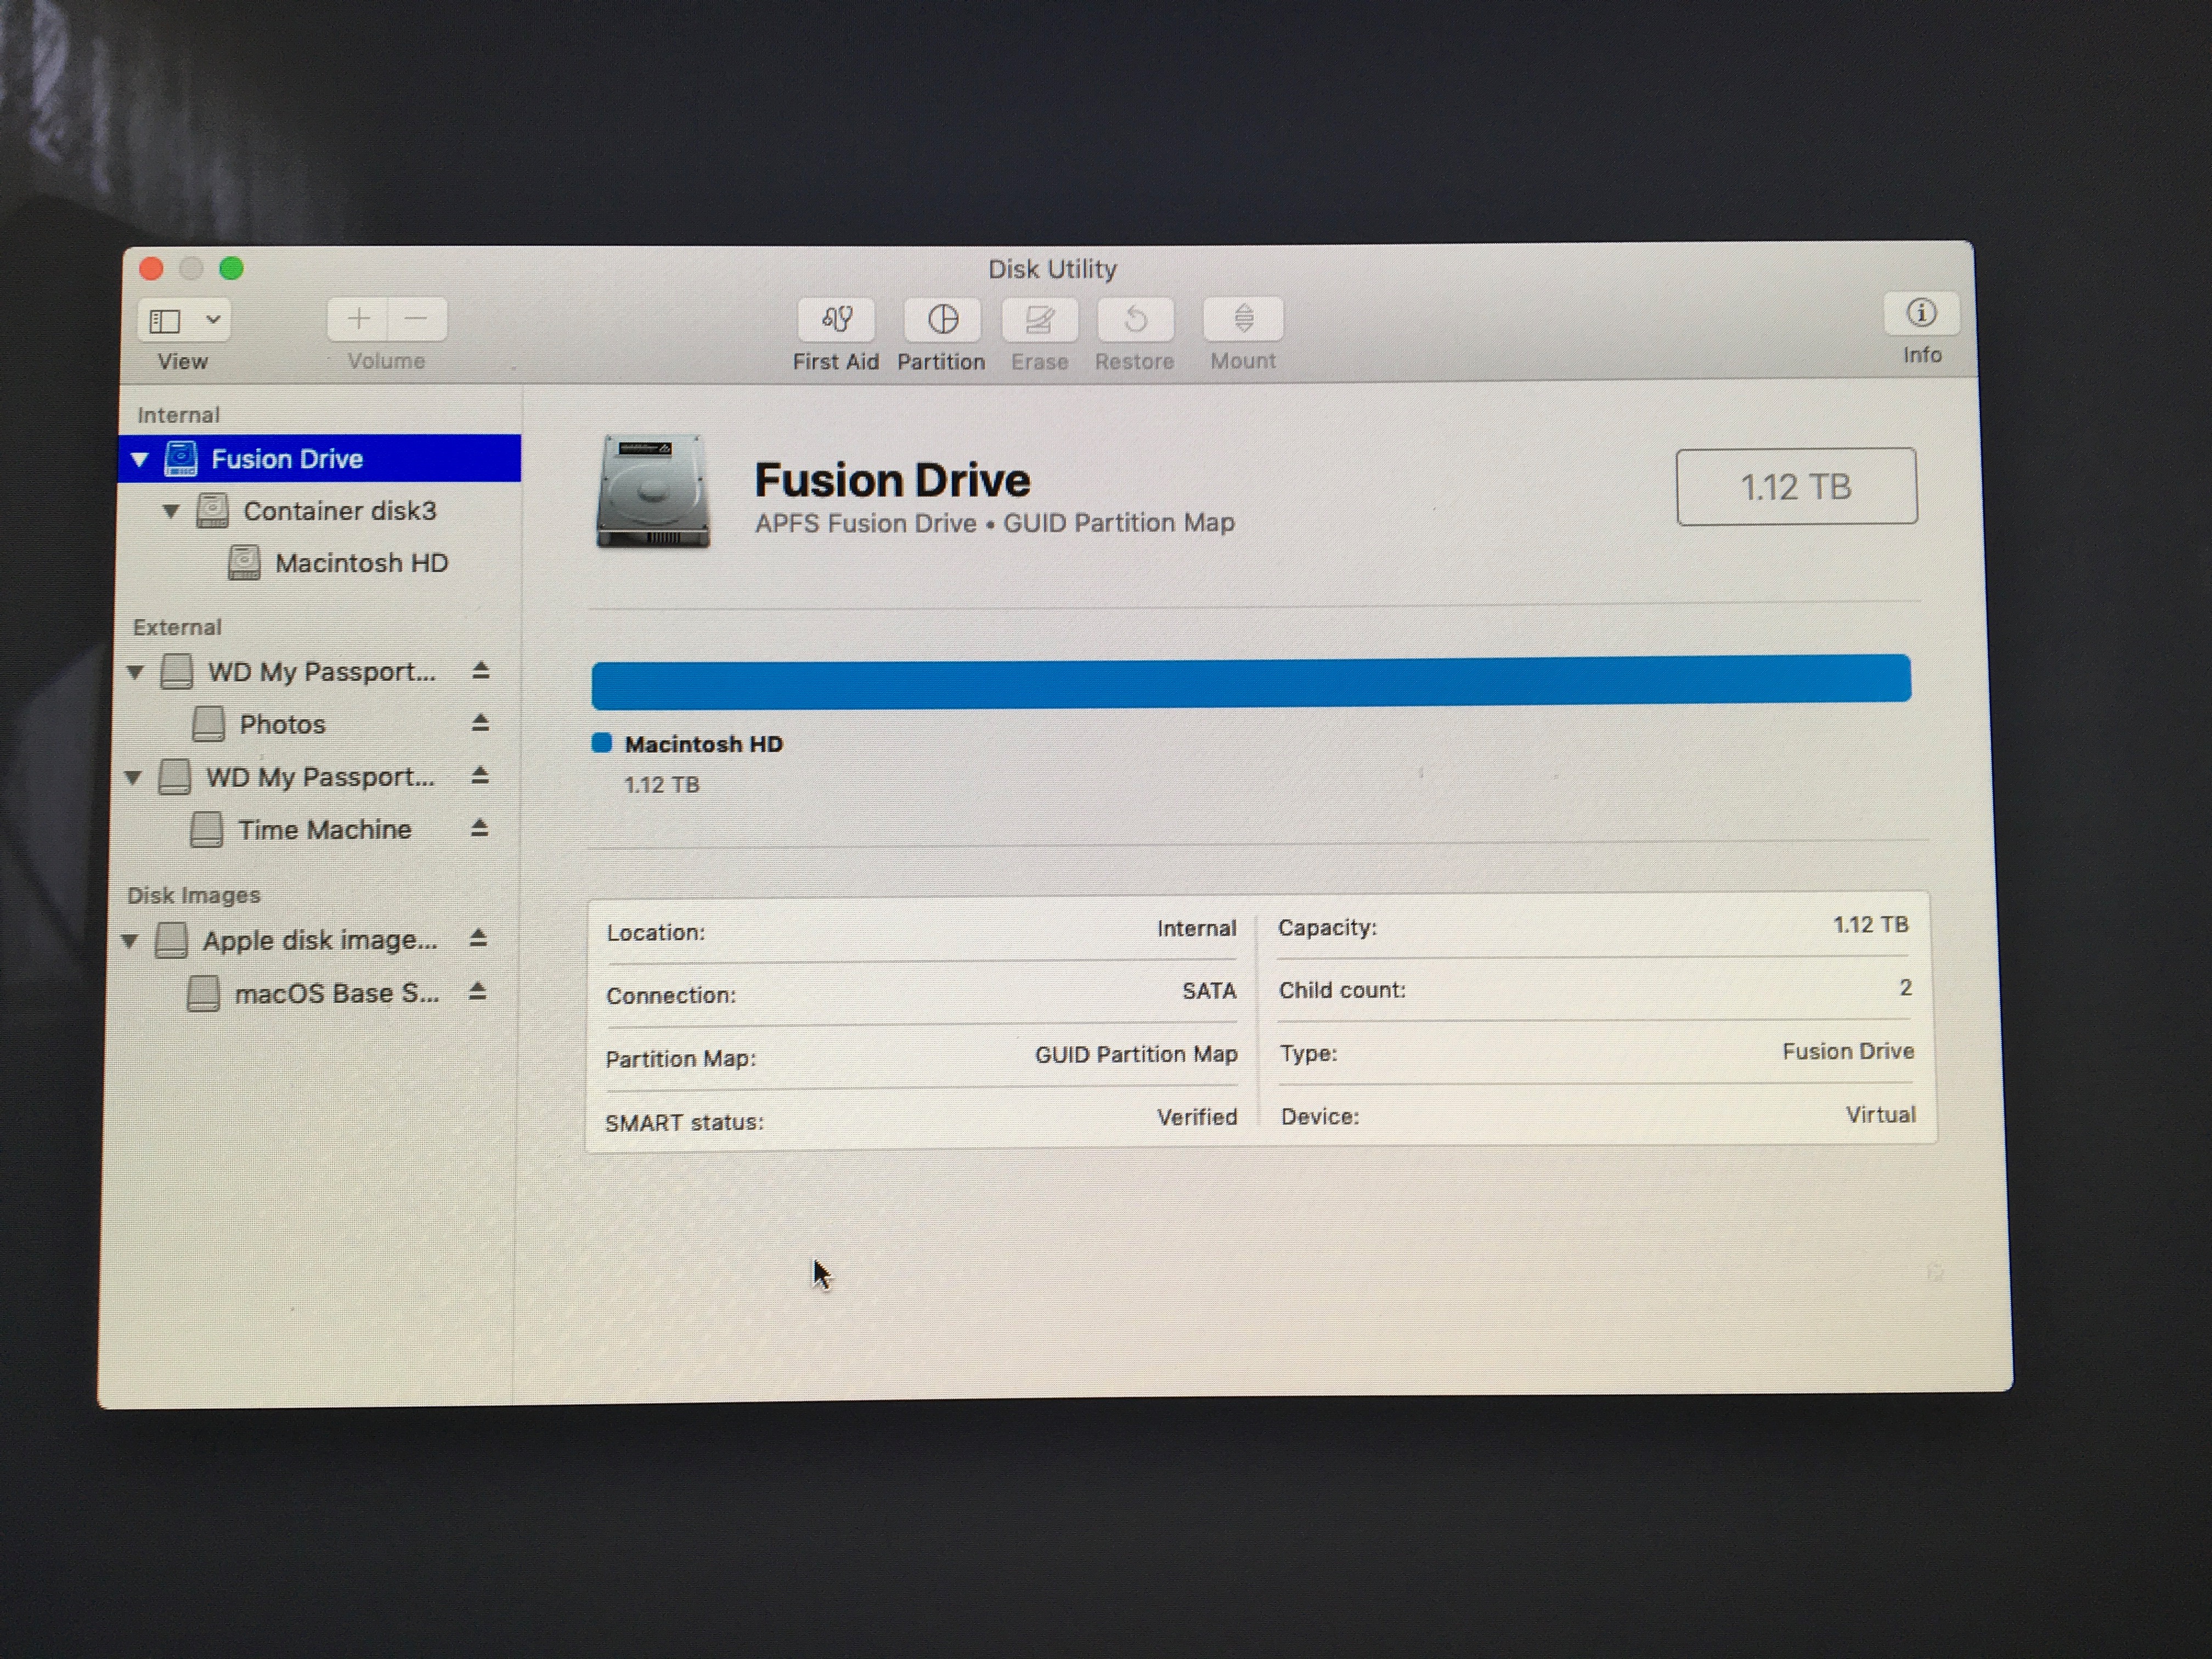Click the 1.12 TB capacity box
This screenshot has width=2212, height=1659.
click(x=1796, y=487)
